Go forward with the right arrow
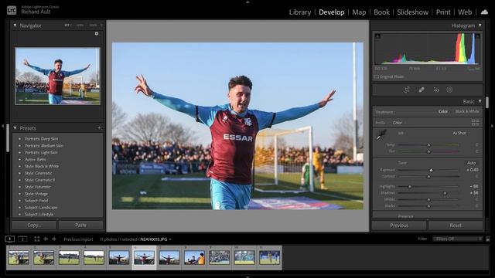 (54, 239)
